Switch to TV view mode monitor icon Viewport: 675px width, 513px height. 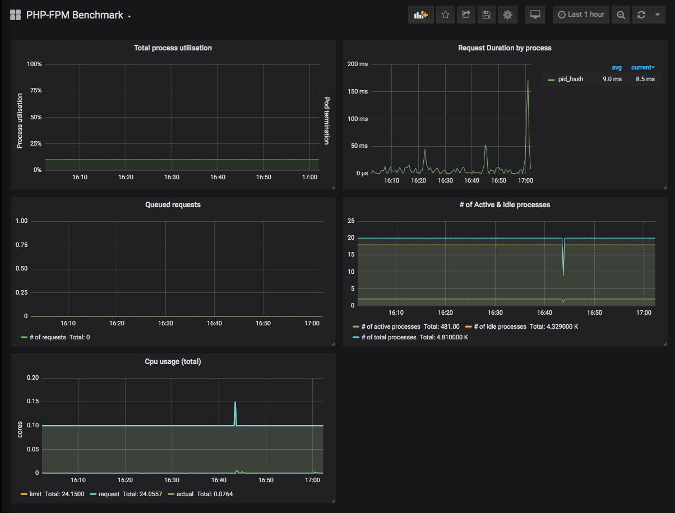[x=535, y=15]
